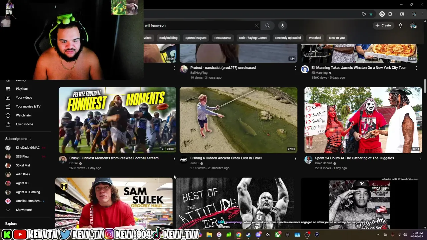Open Druski channel avatar
The image size is (427, 240).
(63, 160)
